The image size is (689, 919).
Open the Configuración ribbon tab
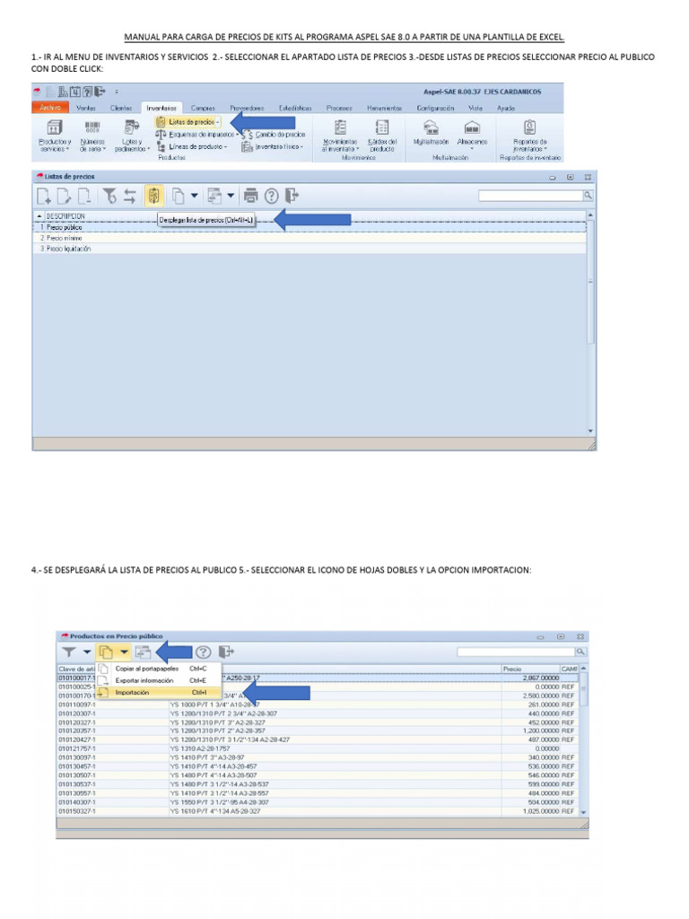[435, 108]
